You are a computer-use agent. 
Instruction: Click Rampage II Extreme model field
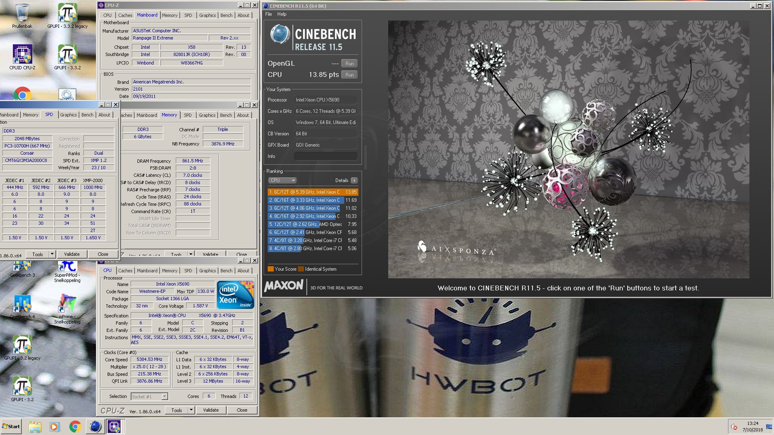[x=170, y=38]
